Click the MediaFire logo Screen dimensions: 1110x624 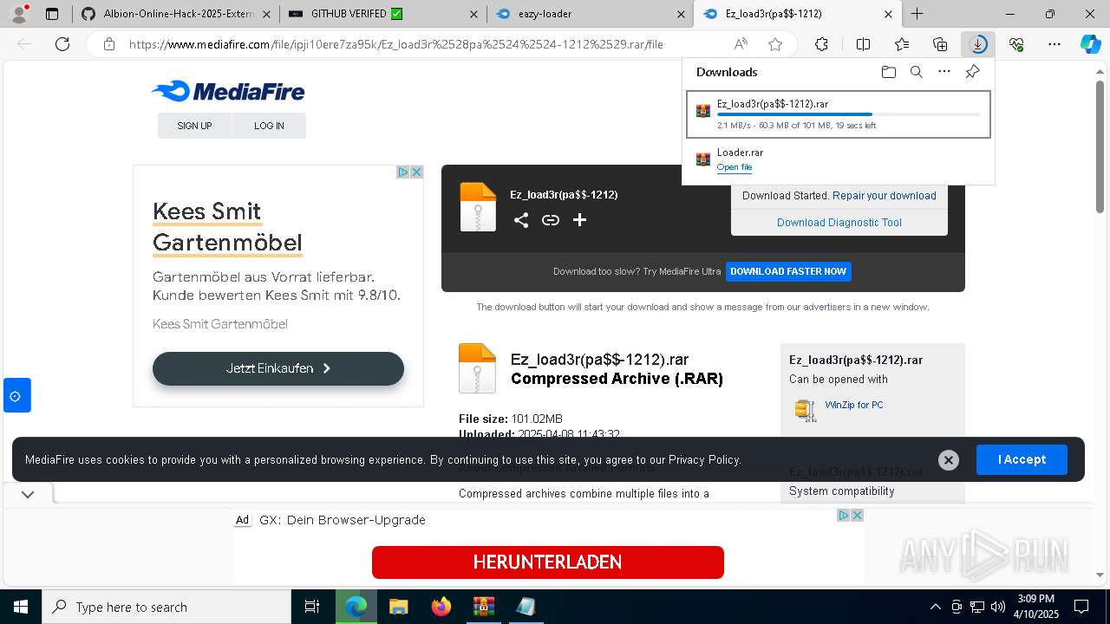(228, 91)
